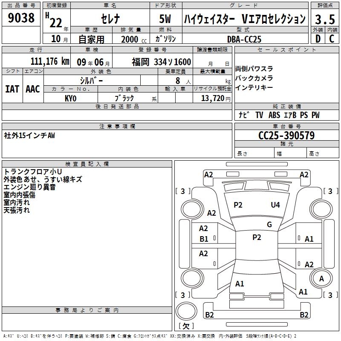341x341 pixels.
Task: Select fuel type ガソリン
Action: [165, 39]
